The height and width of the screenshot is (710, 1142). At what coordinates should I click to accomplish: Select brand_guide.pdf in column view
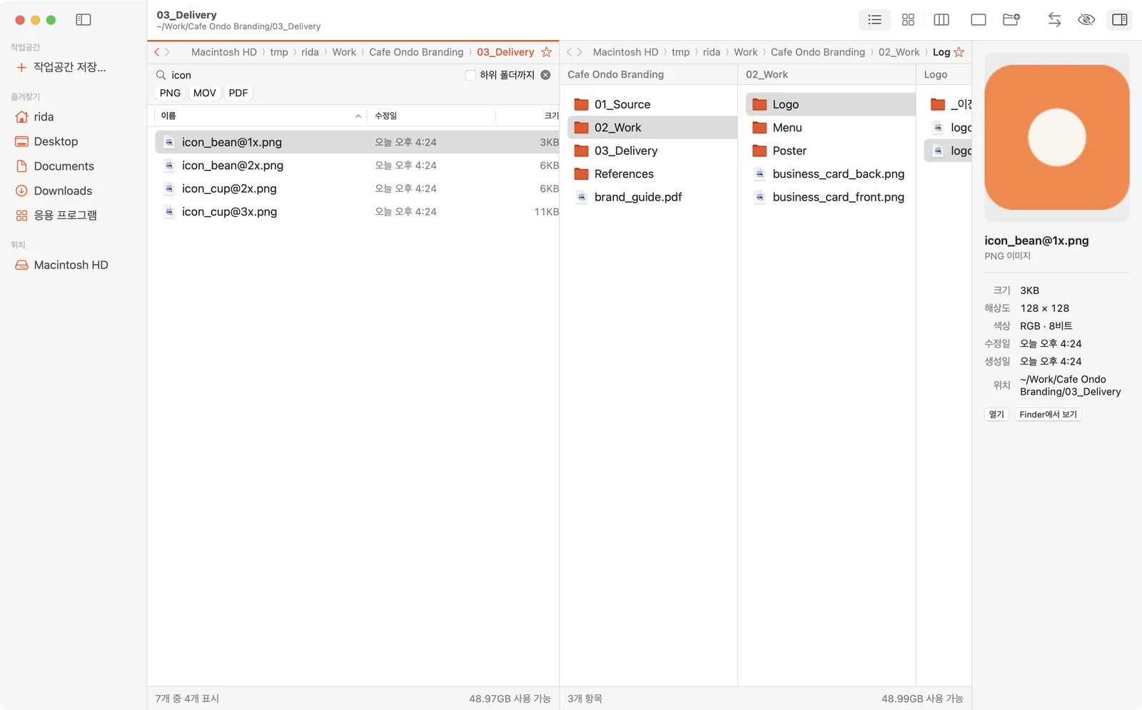pos(652,197)
